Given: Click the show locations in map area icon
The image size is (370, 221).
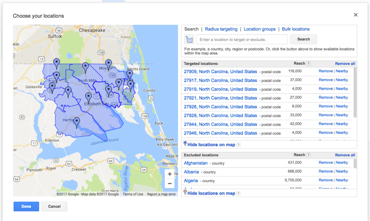Looking at the screenshot, I should click(x=189, y=39).
